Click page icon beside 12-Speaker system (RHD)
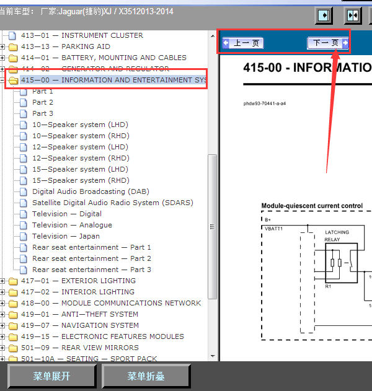Screen dimensions: 372x391 24,158
